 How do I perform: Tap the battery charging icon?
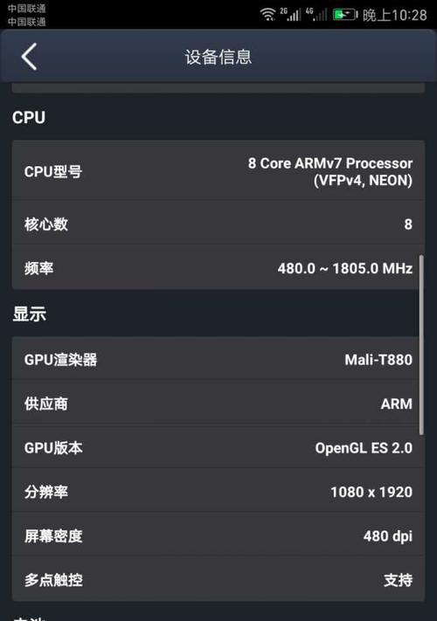345,15
